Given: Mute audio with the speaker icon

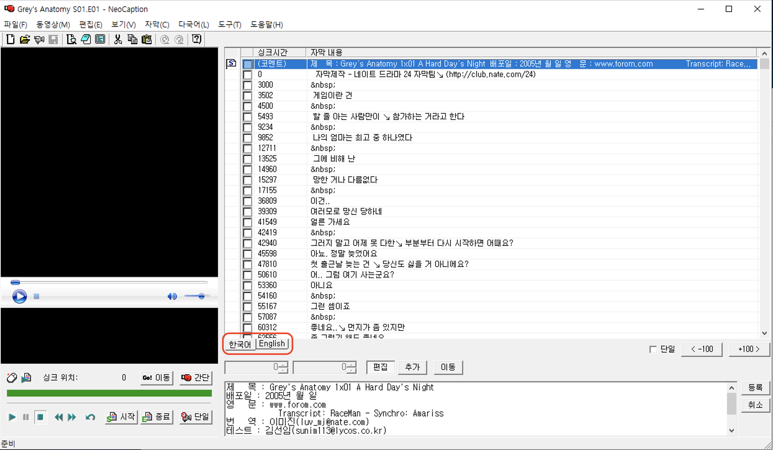Looking at the screenshot, I should [172, 297].
